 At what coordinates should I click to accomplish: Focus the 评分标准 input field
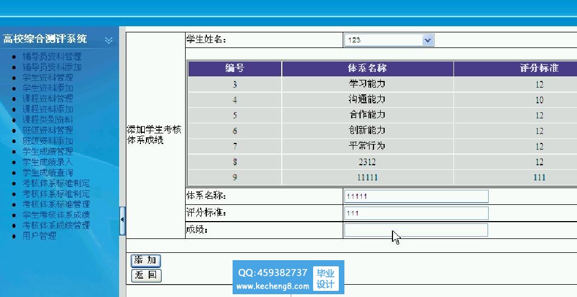click(x=416, y=213)
